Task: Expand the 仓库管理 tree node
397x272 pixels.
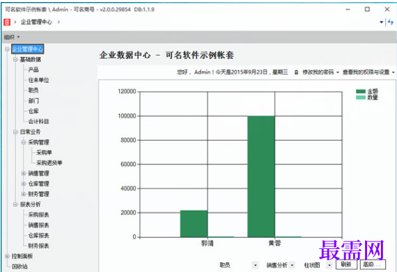Action: click(24, 184)
